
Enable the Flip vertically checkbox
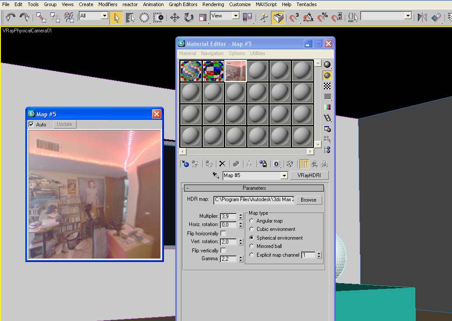tap(223, 250)
